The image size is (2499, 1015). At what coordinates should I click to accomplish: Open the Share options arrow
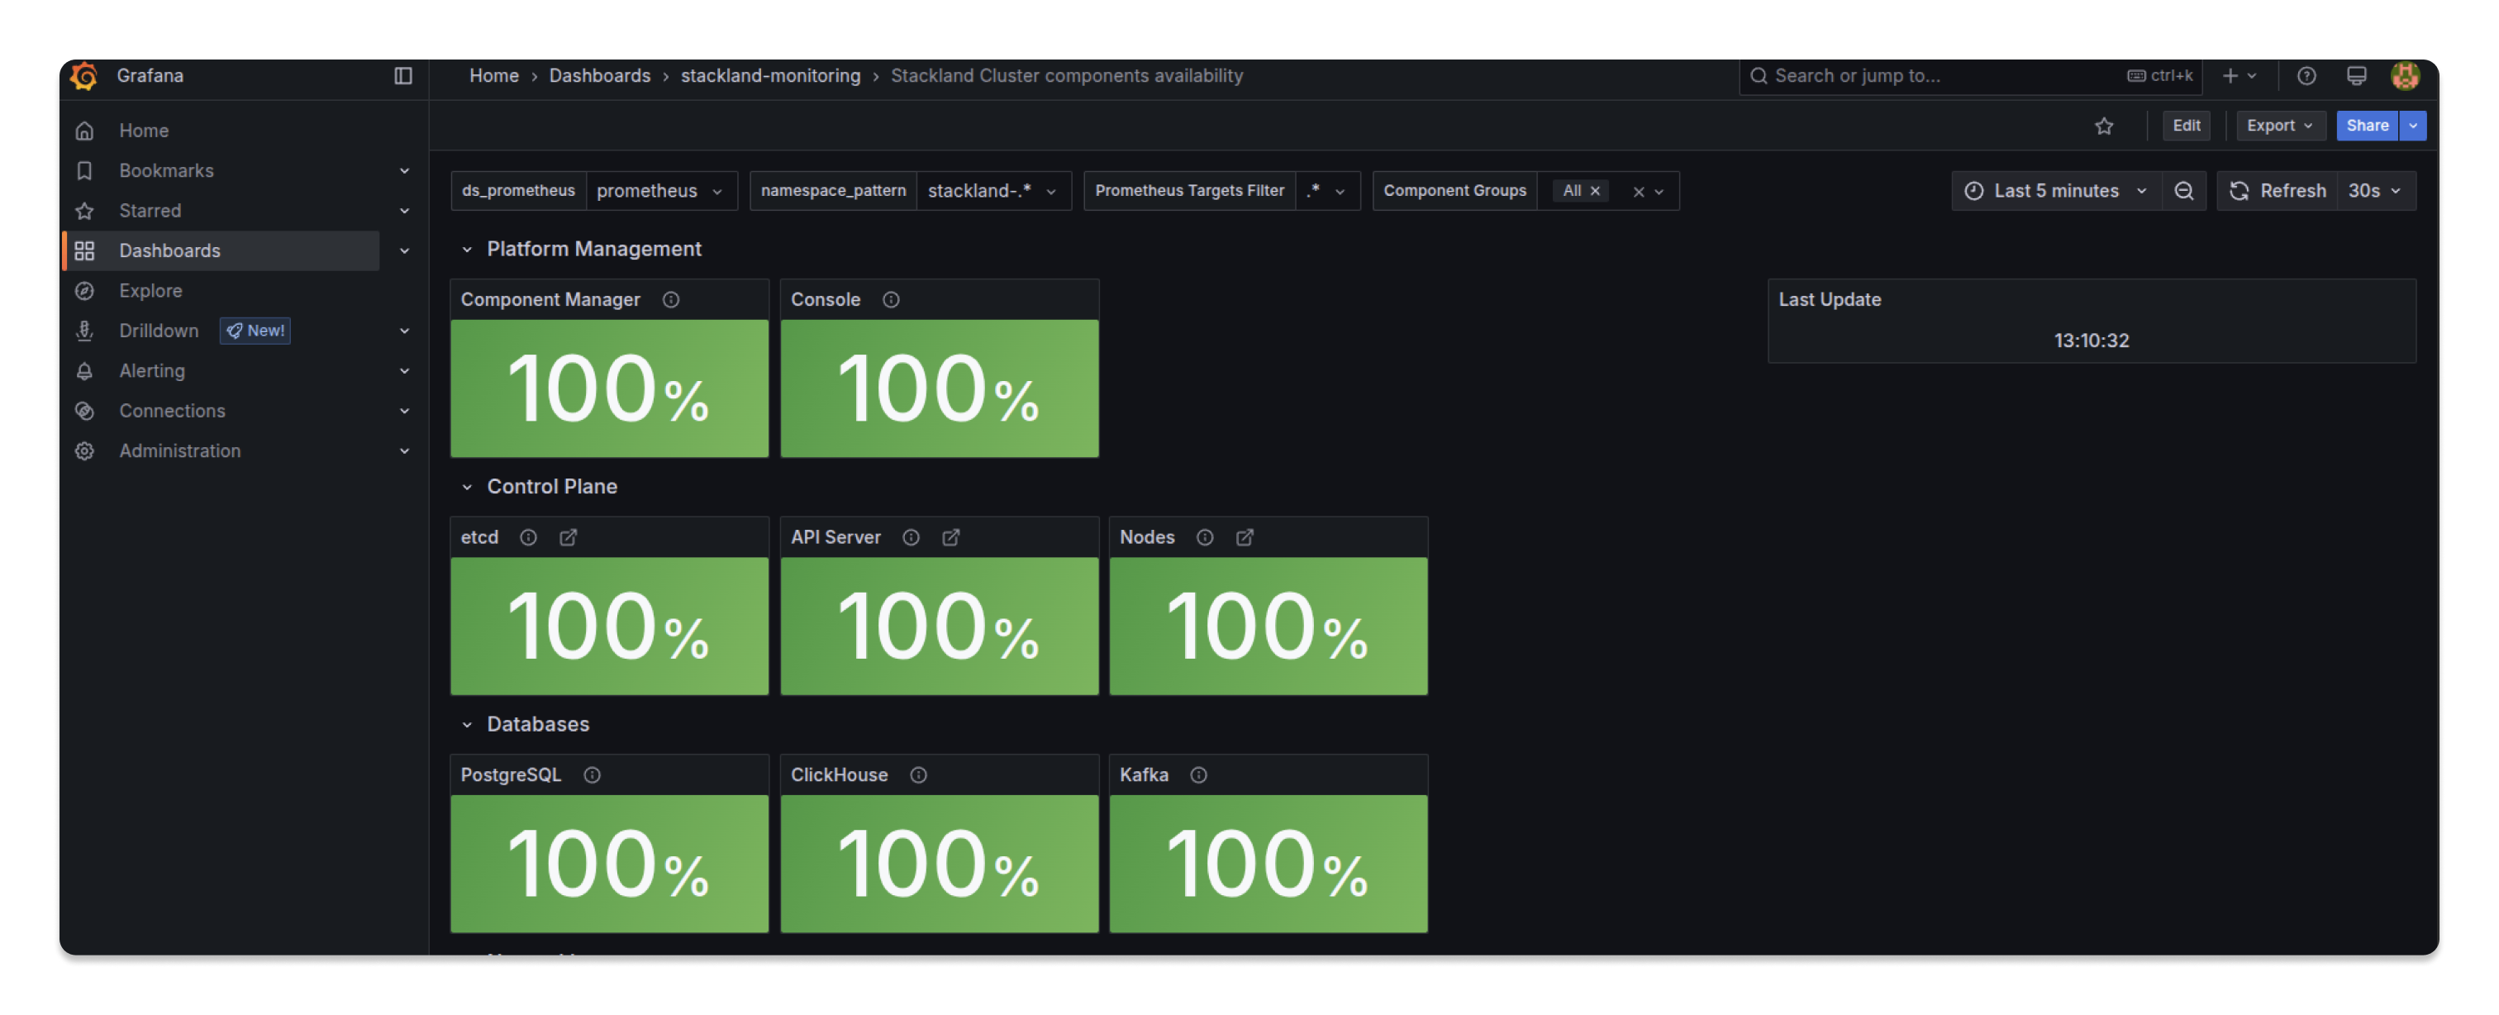pos(2413,125)
